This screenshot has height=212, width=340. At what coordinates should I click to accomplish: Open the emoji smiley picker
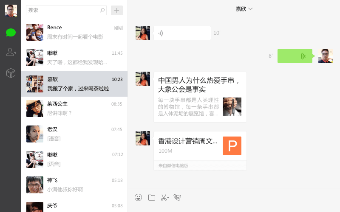coord(139,197)
